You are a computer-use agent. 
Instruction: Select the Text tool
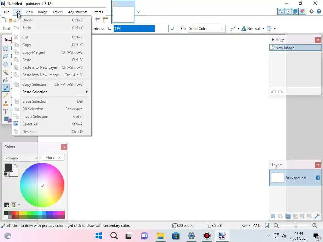pyautogui.click(x=6, y=112)
